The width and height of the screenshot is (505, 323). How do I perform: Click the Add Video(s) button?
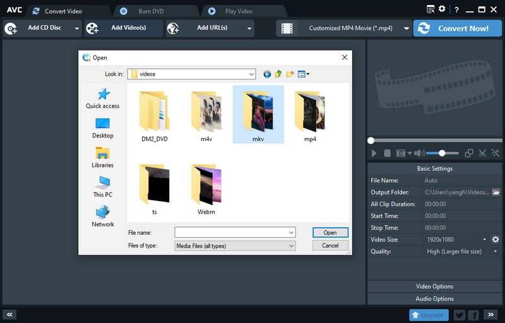coord(124,28)
